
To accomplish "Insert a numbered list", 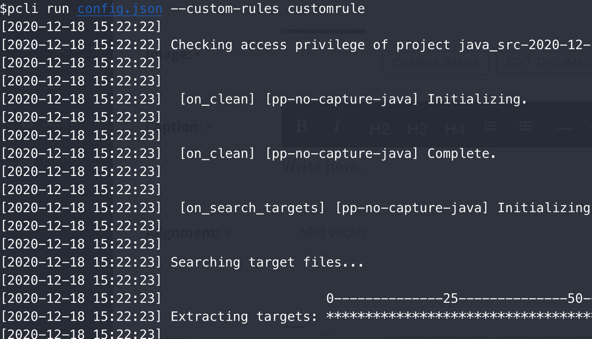I will pos(490,126).
